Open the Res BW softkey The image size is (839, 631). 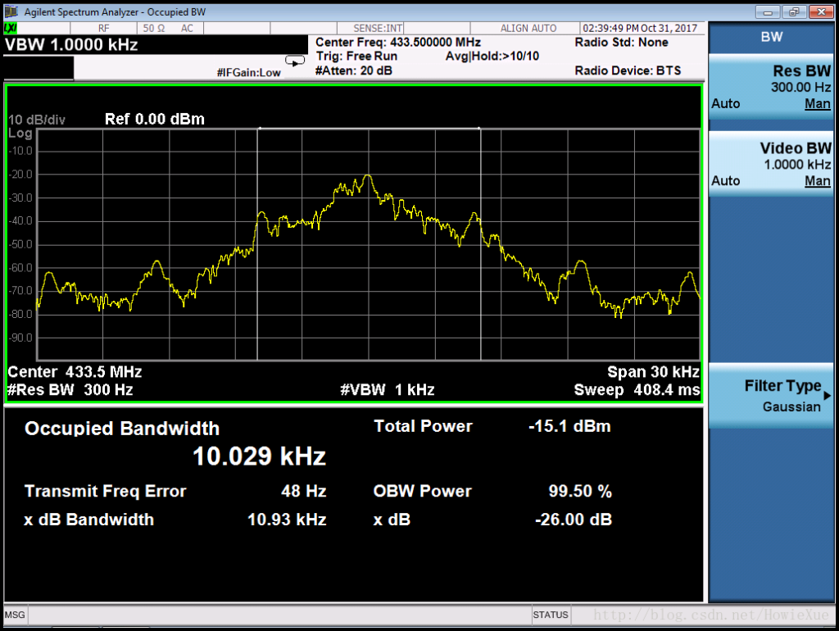(770, 86)
